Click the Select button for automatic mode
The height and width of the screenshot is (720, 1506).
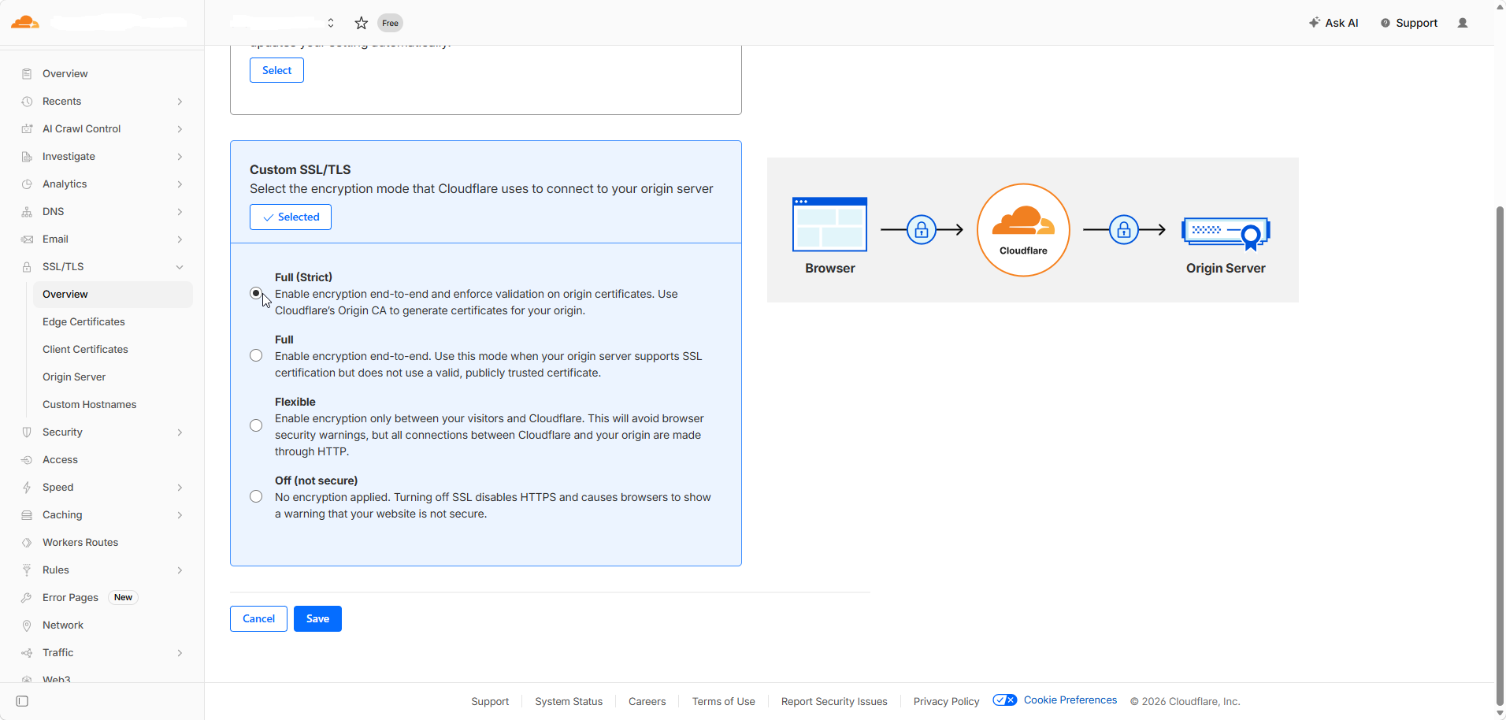276,70
